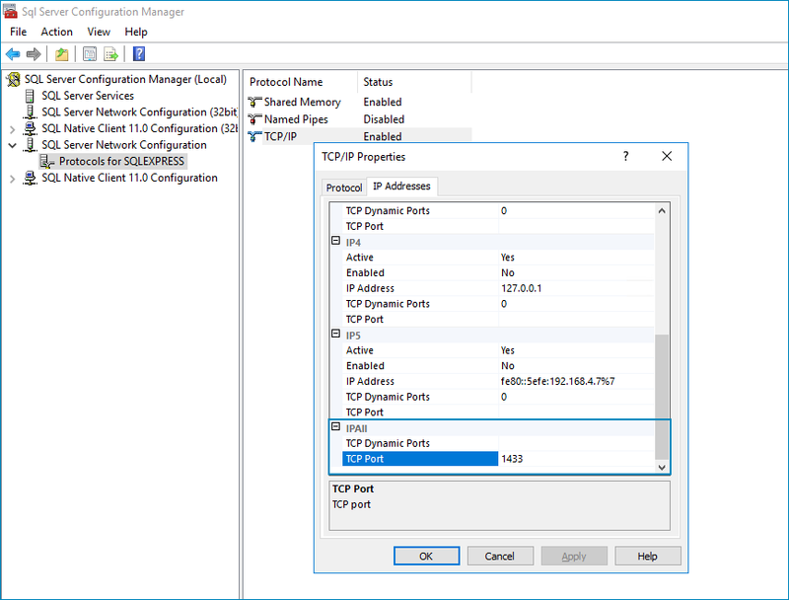
Task: Click the Forward arrow toolbar icon
Action: click(x=34, y=54)
